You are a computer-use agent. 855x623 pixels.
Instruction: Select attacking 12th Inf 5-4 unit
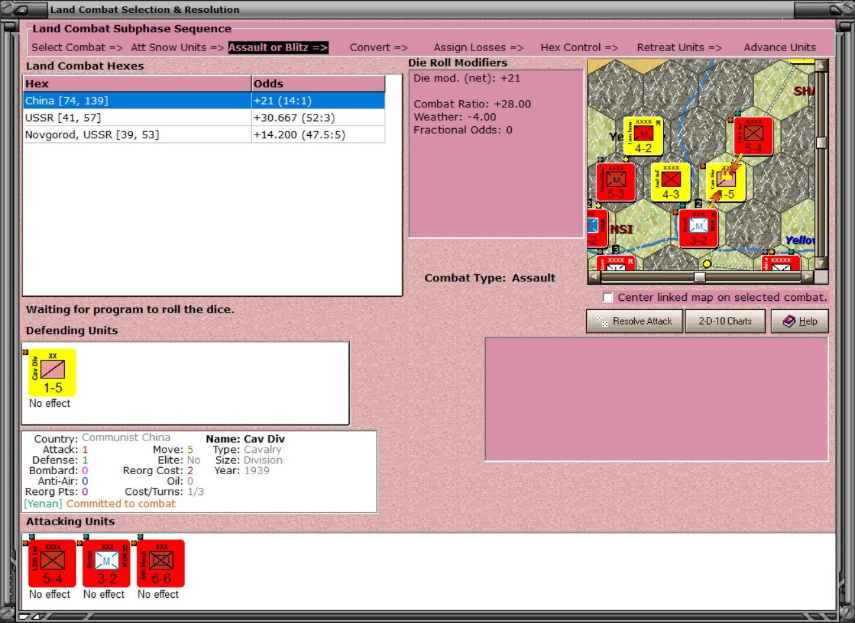click(x=52, y=563)
